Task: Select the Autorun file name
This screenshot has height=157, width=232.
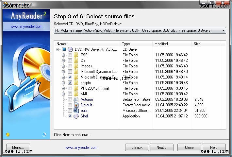Action: [x=87, y=99]
